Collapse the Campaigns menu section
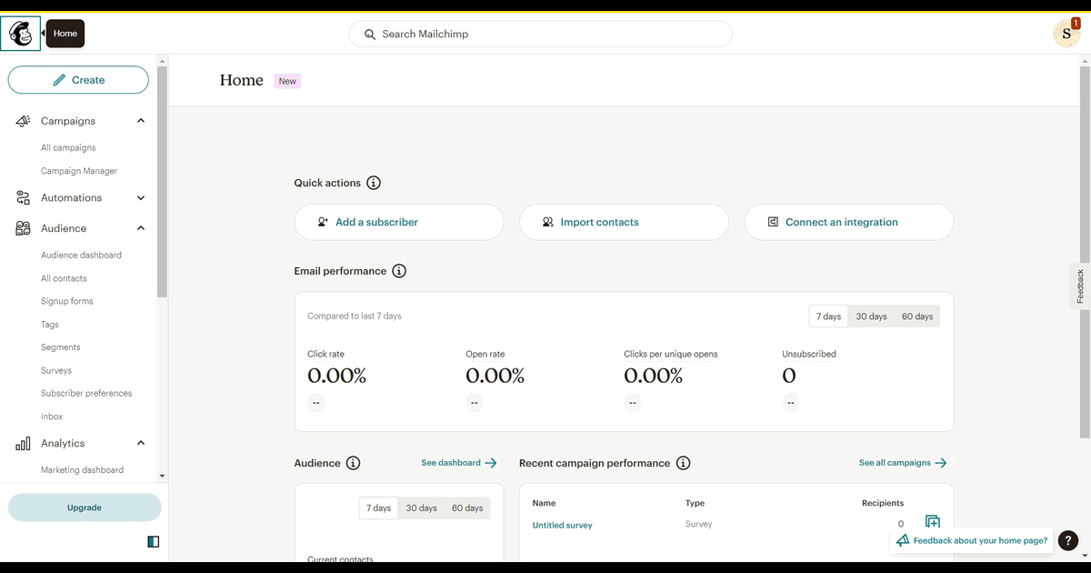Image resolution: width=1091 pixels, height=573 pixels. tap(141, 121)
